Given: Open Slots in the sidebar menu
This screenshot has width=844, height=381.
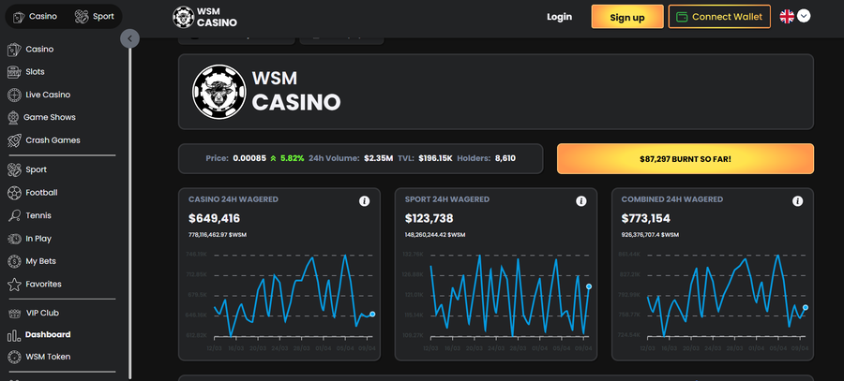Looking at the screenshot, I should click(35, 72).
